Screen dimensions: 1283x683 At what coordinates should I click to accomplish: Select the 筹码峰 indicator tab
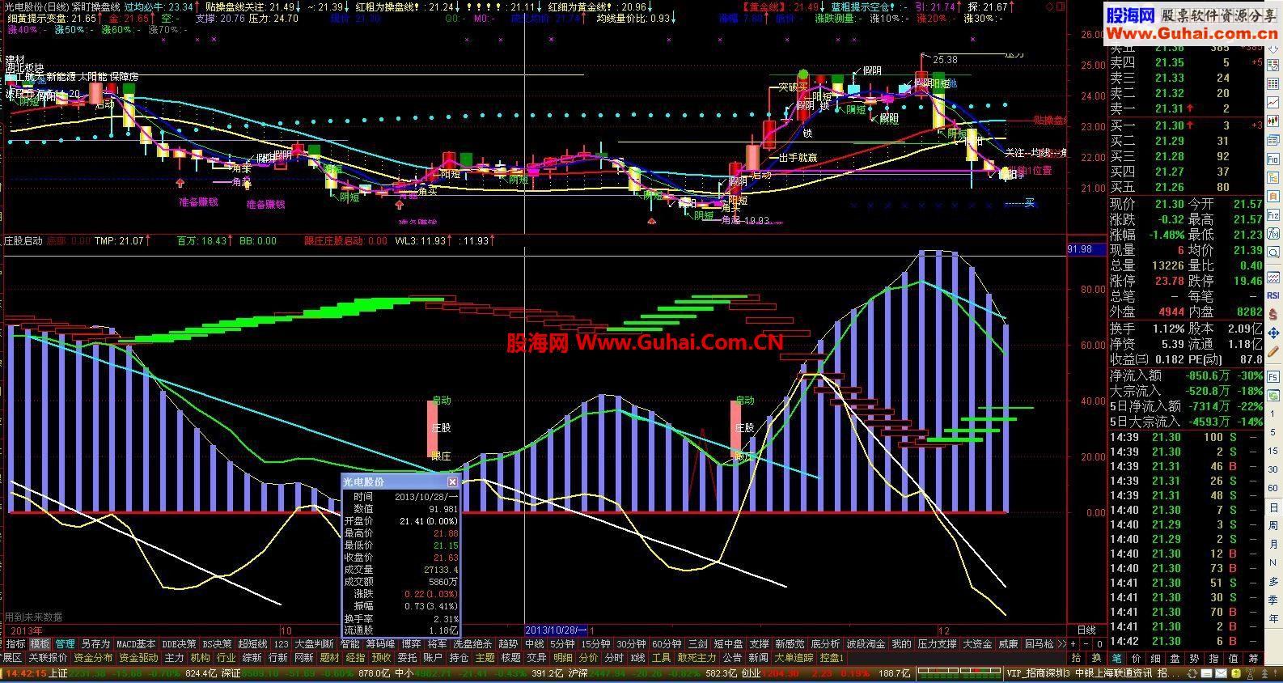380,644
